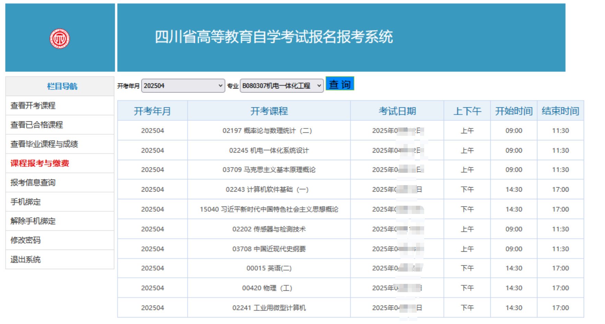This screenshot has width=605, height=324.
Task: Expand the 专业 major selection dropdown
Action: (x=281, y=86)
